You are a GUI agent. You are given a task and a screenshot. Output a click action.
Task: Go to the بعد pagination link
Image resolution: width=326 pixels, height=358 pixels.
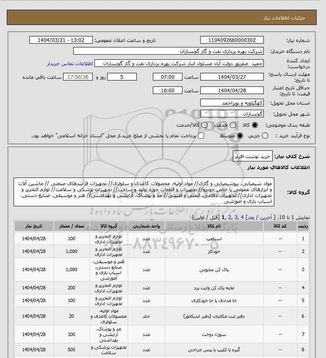pos(251,217)
